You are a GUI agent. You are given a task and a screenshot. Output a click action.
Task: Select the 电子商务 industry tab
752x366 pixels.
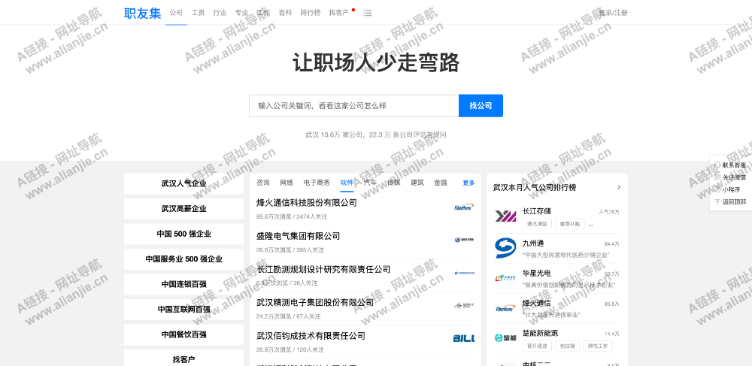317,183
